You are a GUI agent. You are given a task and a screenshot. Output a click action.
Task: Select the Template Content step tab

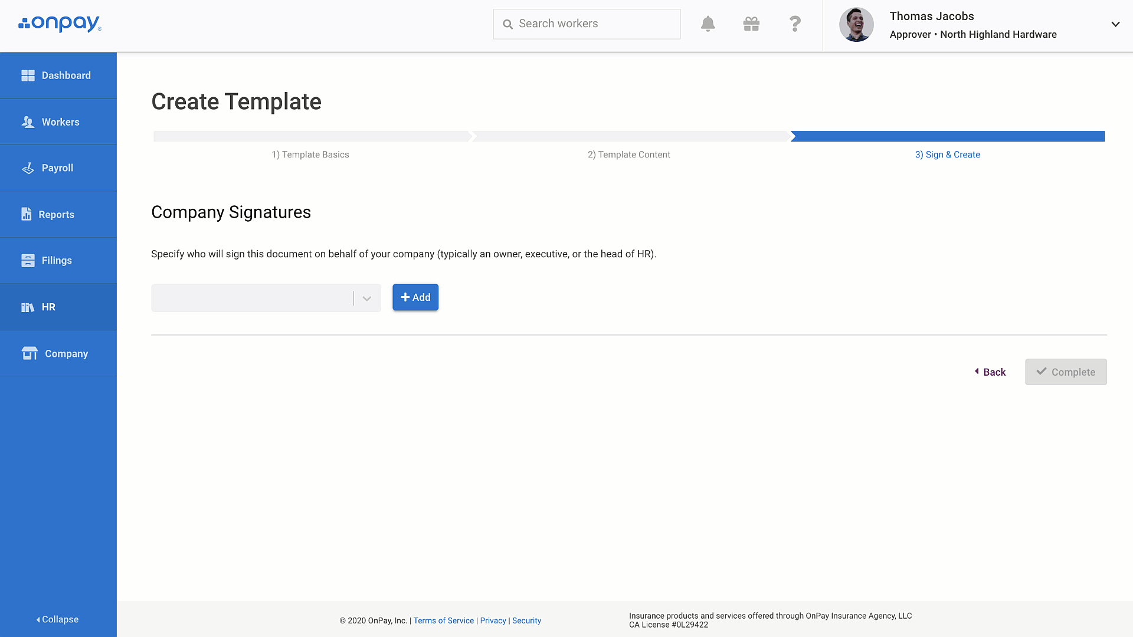point(628,154)
